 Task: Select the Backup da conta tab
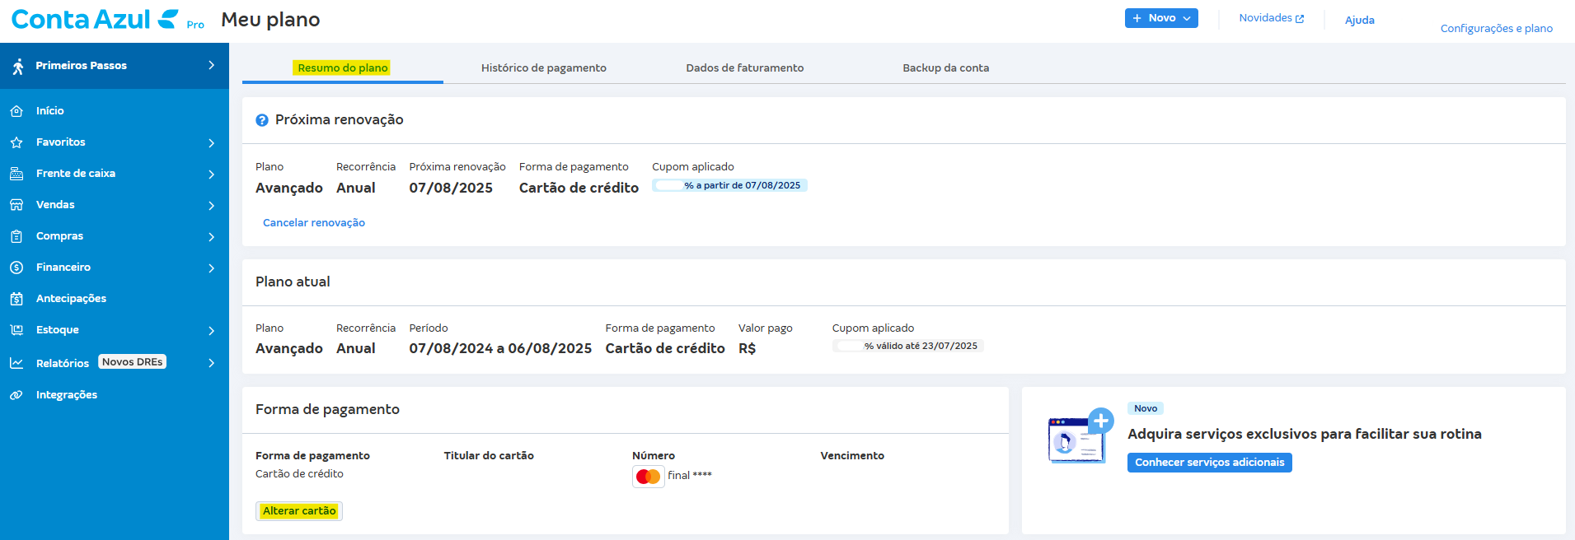pyautogui.click(x=945, y=68)
